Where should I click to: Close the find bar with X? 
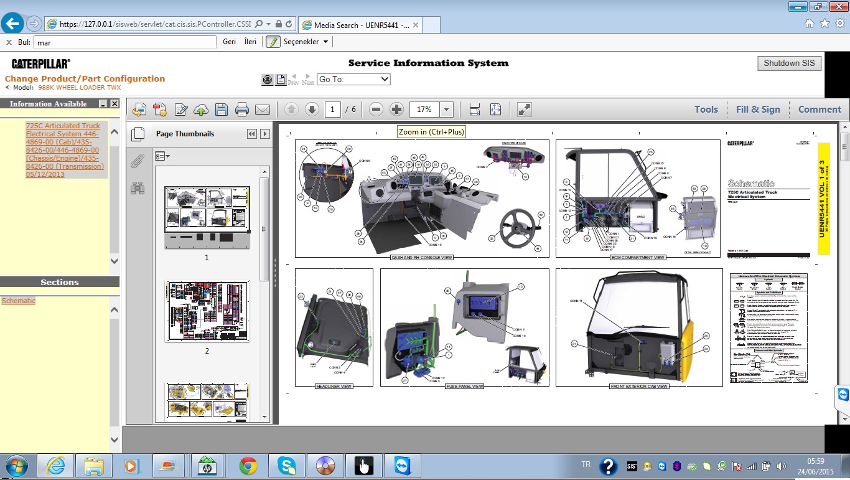click(x=9, y=42)
